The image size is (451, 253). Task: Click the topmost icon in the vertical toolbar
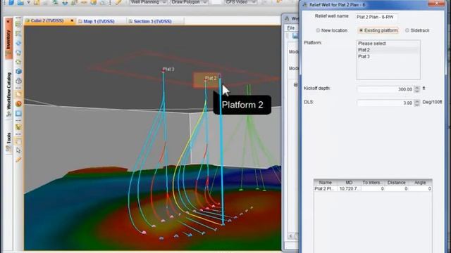pos(18,25)
